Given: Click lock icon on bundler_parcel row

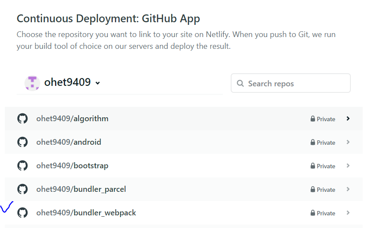Looking at the screenshot, I should coord(313,189).
